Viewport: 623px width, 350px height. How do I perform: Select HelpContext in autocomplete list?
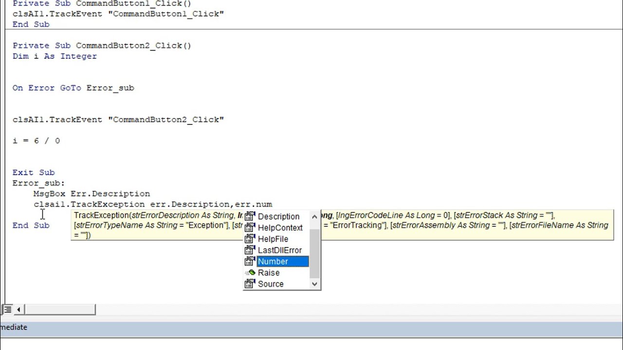coord(280,227)
